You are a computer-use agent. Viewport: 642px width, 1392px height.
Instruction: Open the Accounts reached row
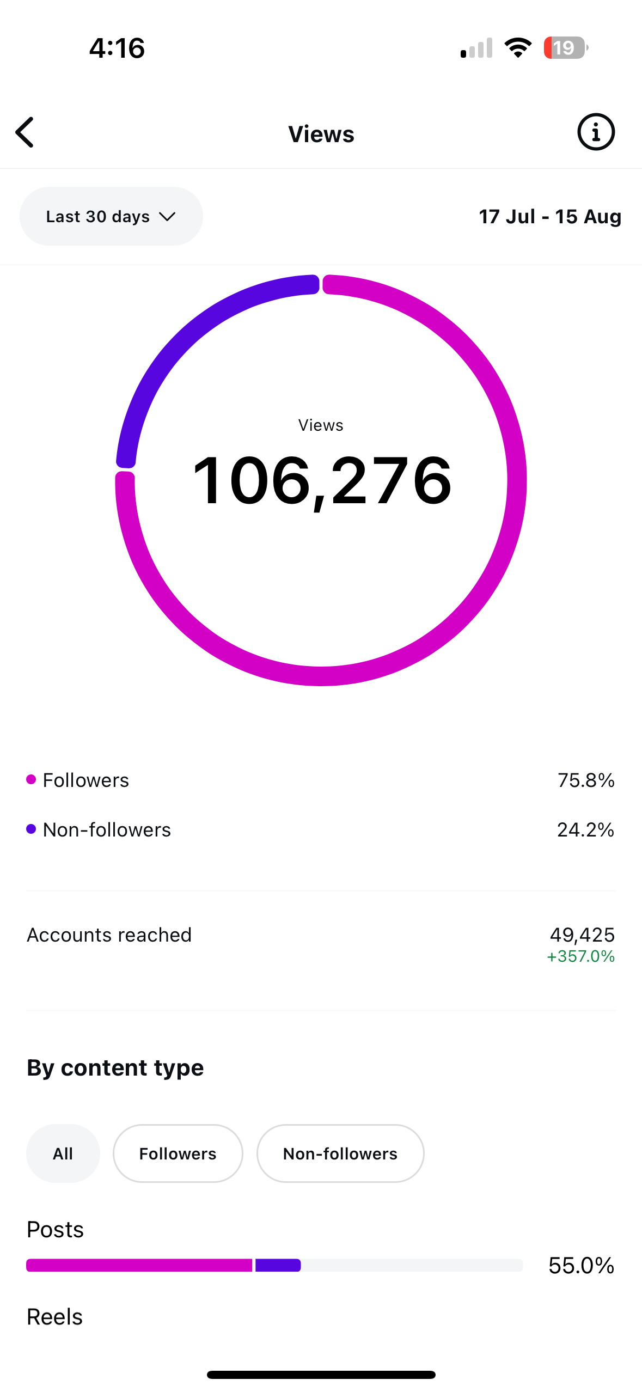(321, 945)
